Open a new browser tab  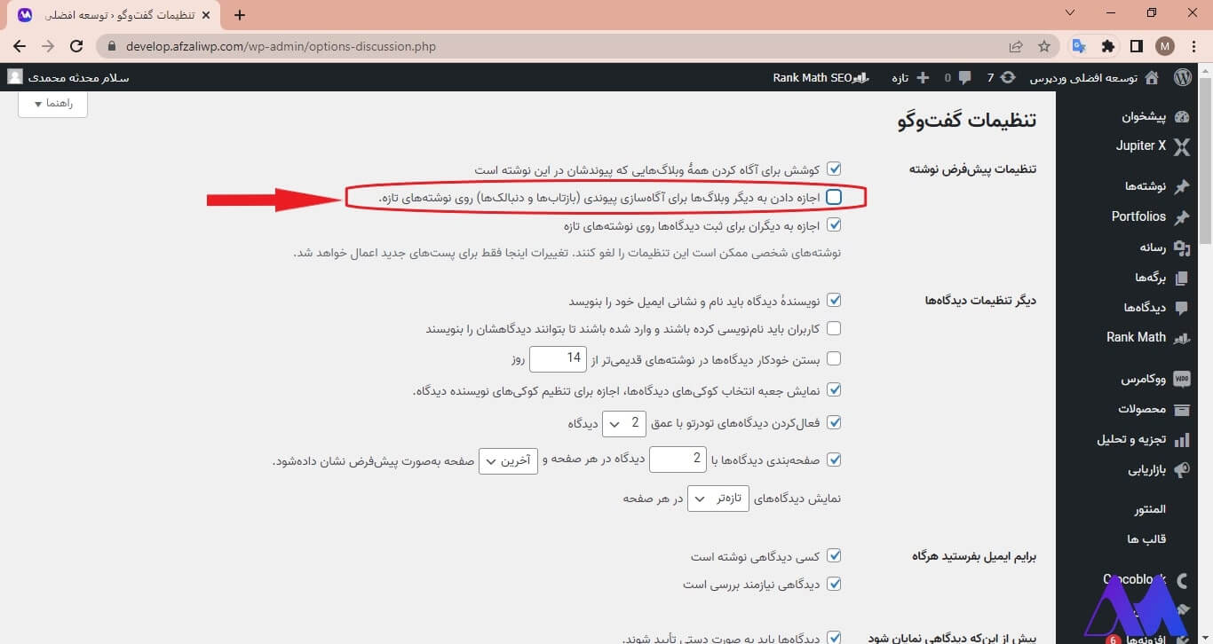[x=240, y=15]
